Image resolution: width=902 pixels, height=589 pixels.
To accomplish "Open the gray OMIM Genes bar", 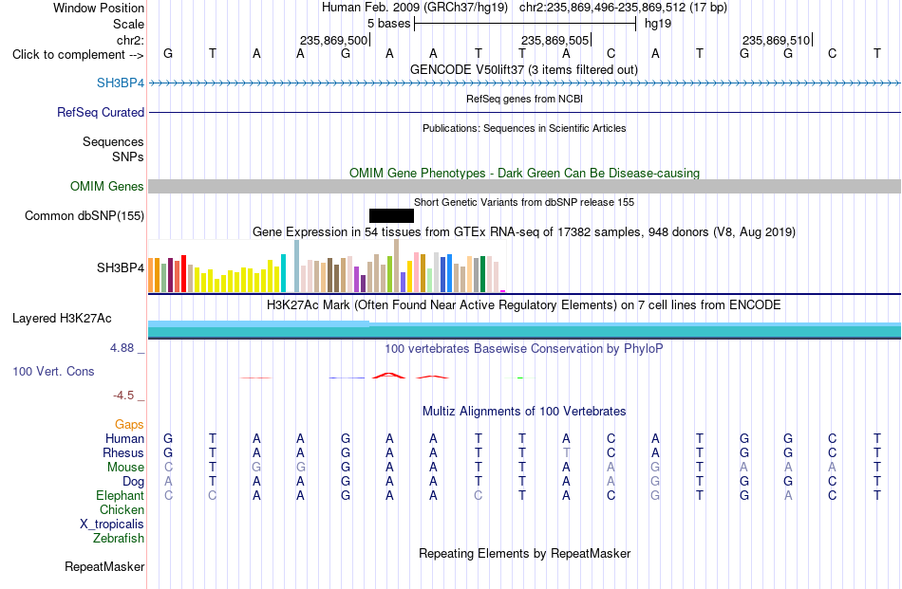I will click(x=525, y=186).
